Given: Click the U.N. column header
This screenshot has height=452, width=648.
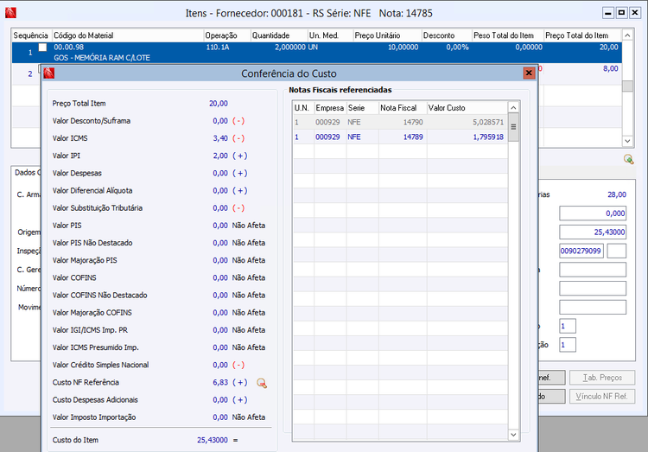Looking at the screenshot, I should point(303,108).
